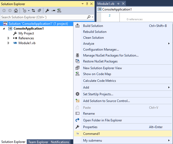Select the ConsoleApplication1 project item

(x=29, y=29)
